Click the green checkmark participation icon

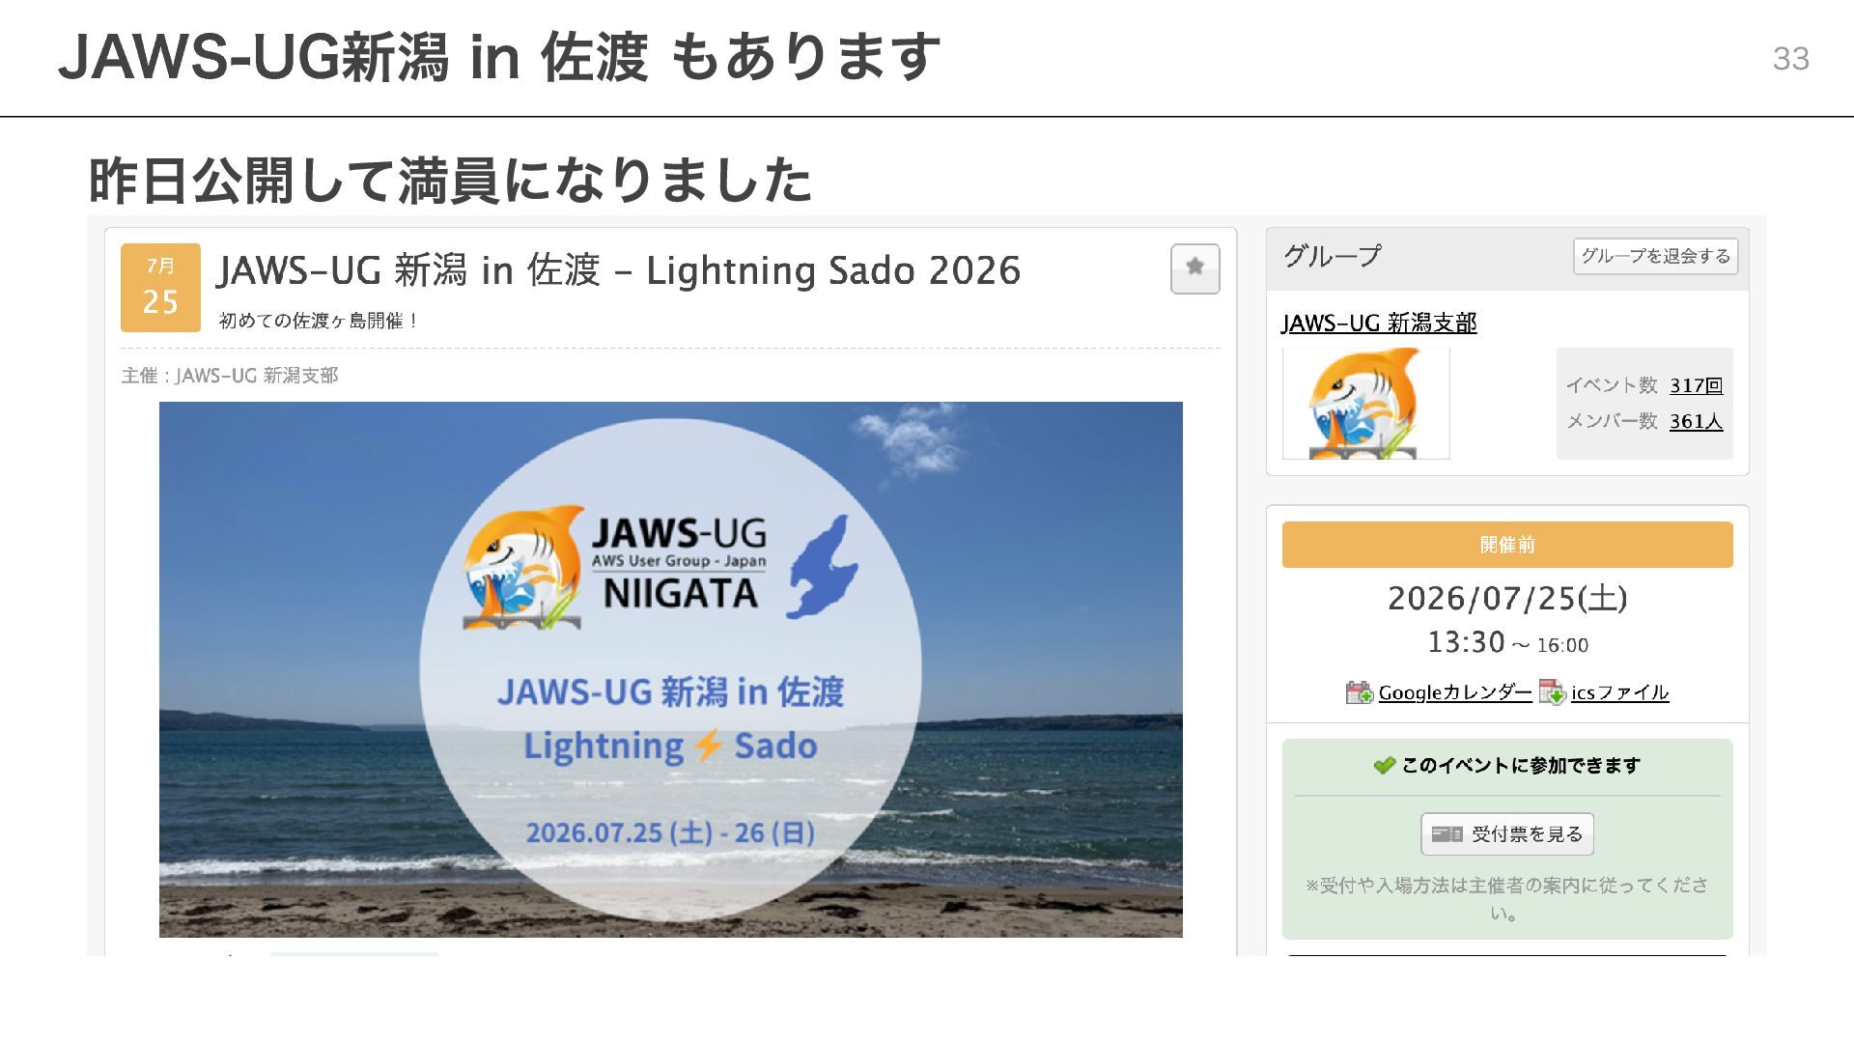pyautogui.click(x=1384, y=766)
